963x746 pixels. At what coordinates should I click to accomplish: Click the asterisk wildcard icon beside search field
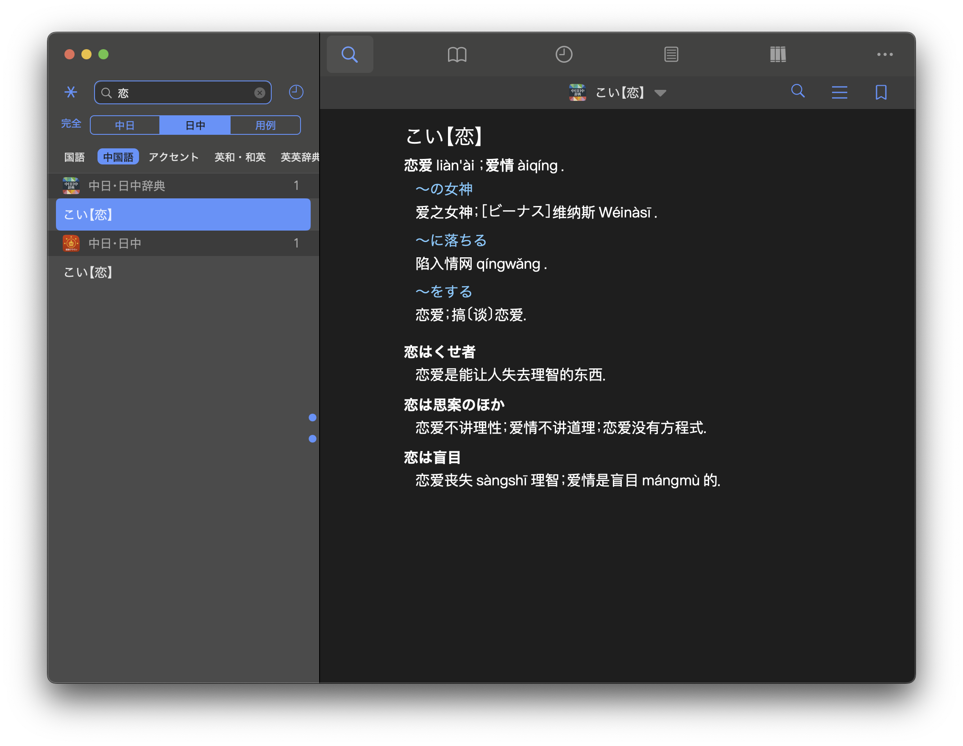click(x=70, y=92)
